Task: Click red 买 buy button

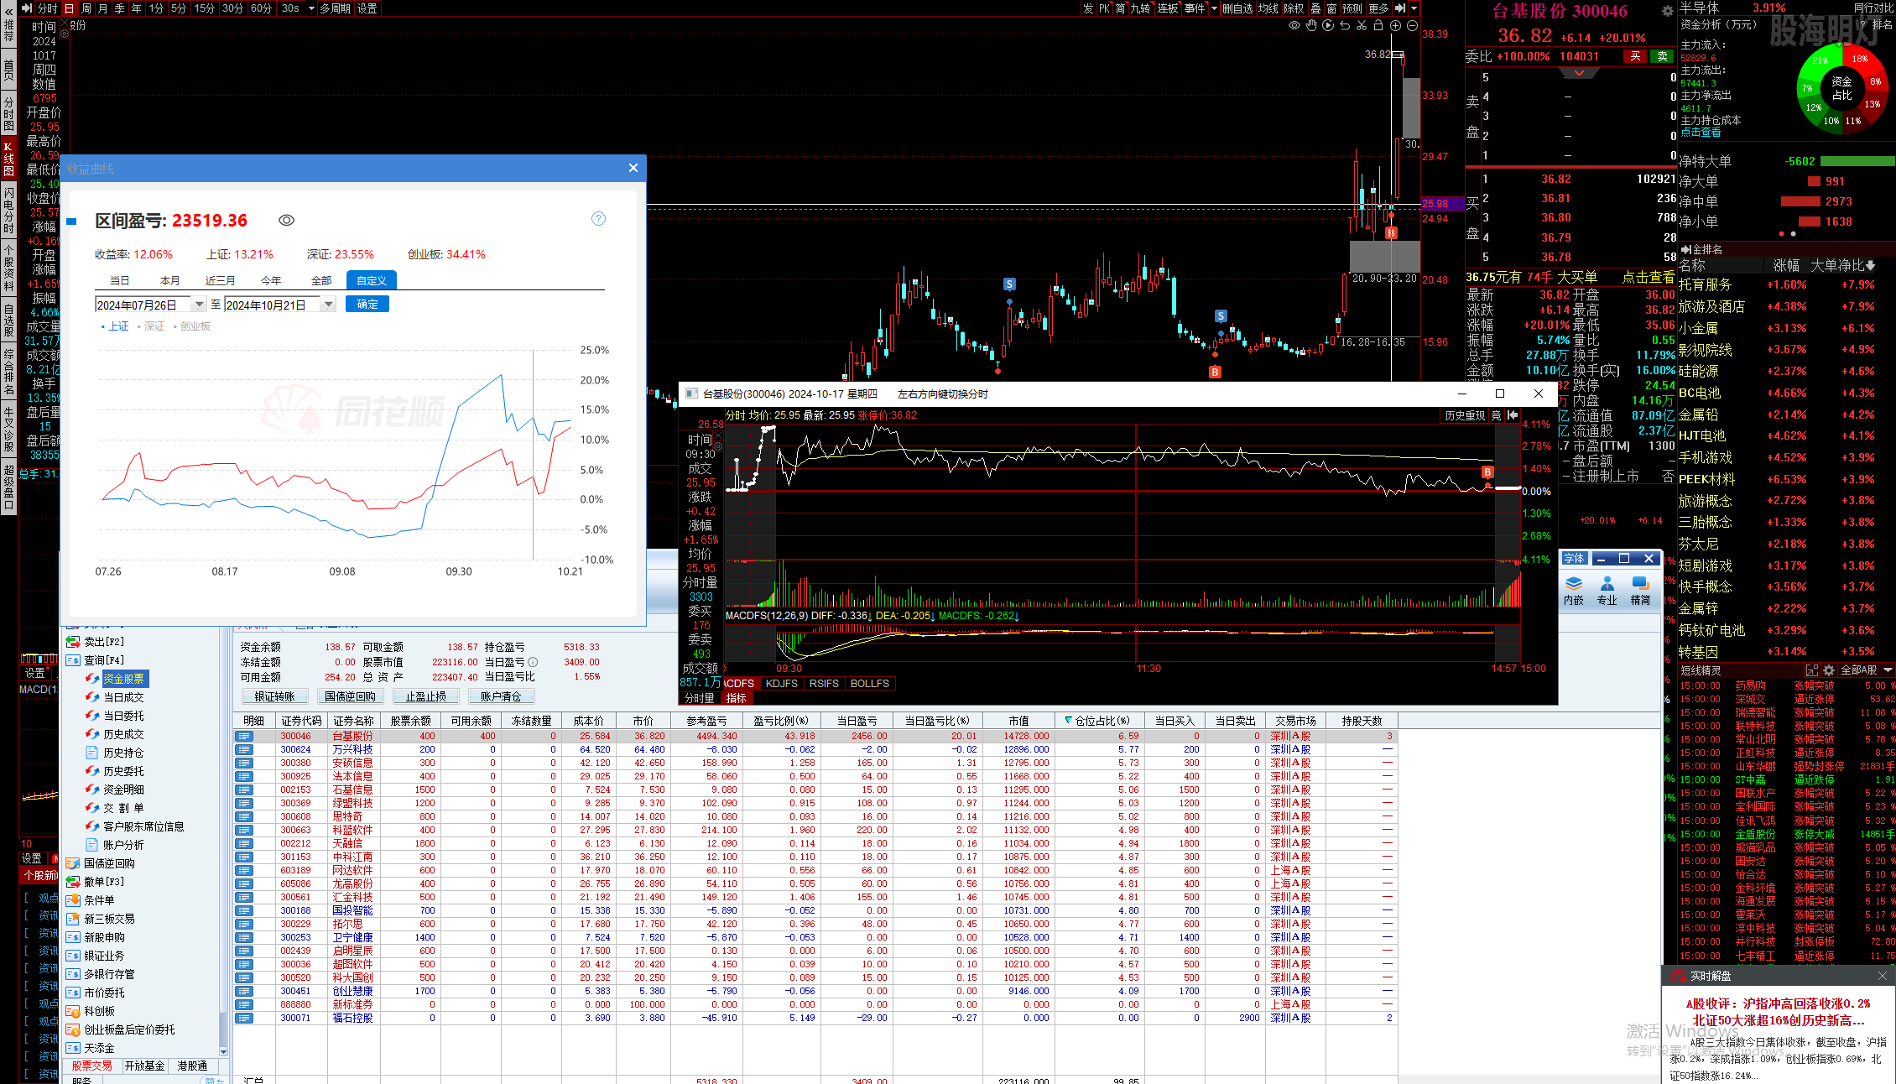Action: coord(1634,56)
